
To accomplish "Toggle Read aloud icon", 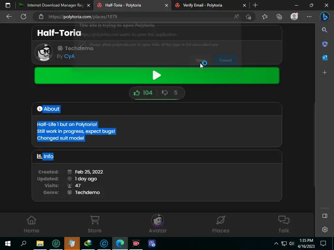I will [237, 17].
